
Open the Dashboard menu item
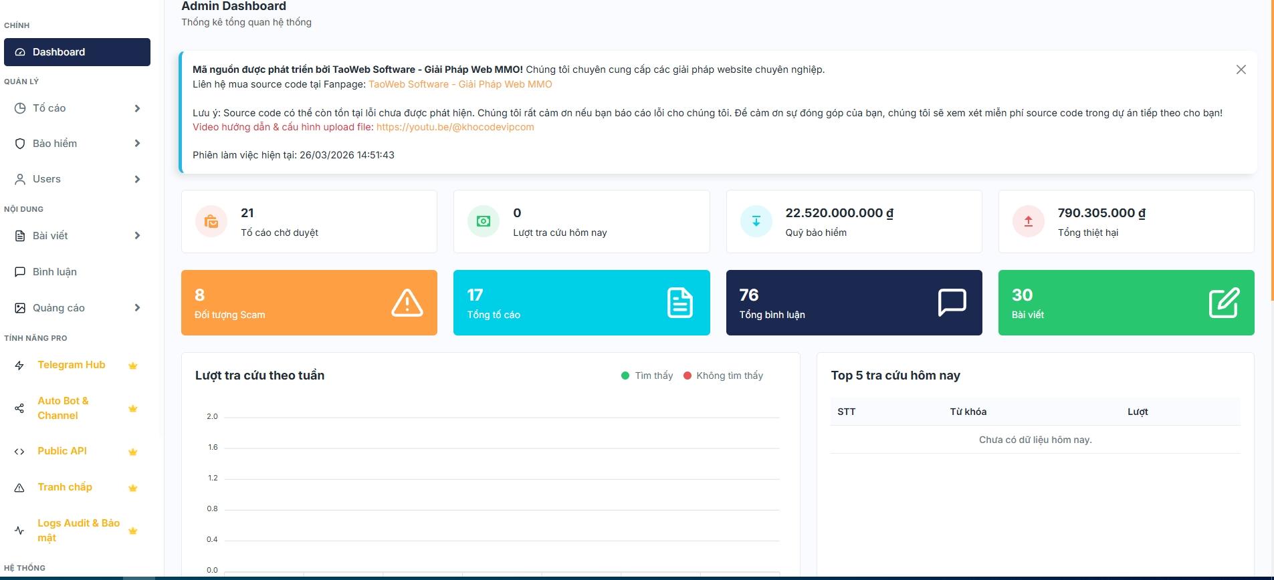coord(77,52)
